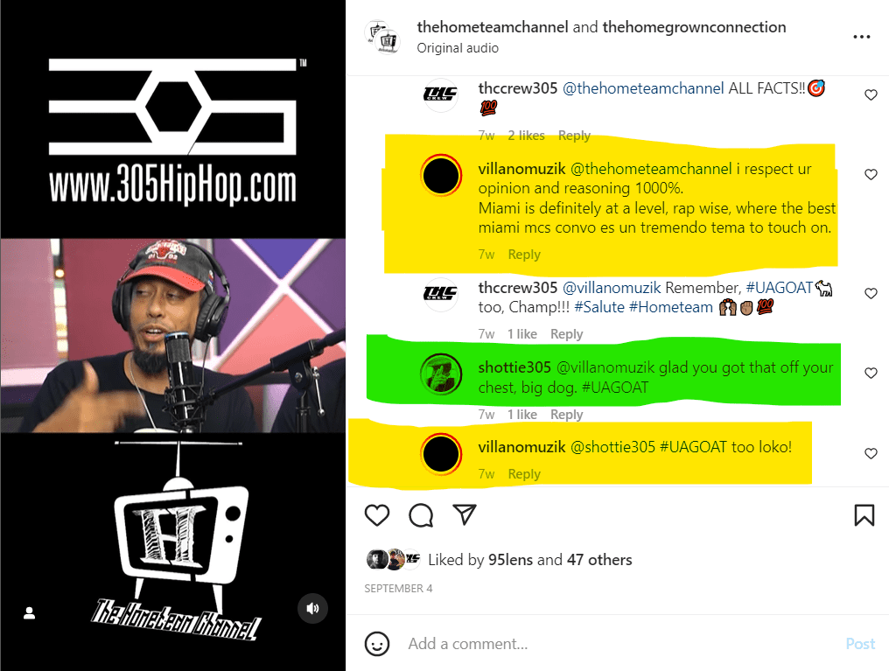Image resolution: width=889 pixels, height=671 pixels.
Task: Open shottie305's profile avatar
Action: point(441,374)
